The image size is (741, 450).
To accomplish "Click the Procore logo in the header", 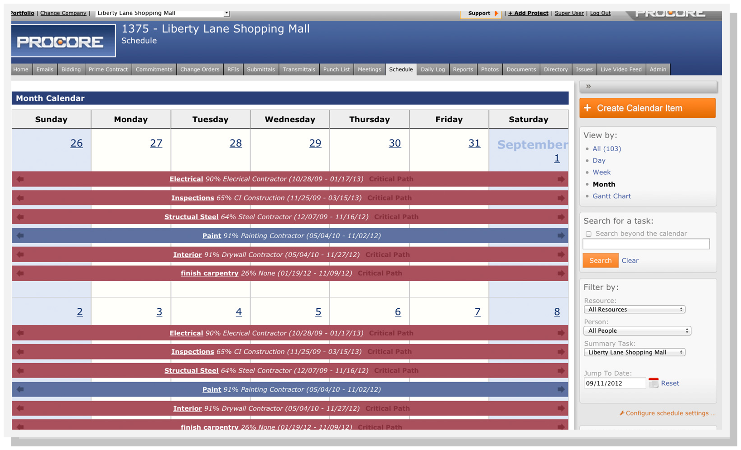I will (63, 41).
